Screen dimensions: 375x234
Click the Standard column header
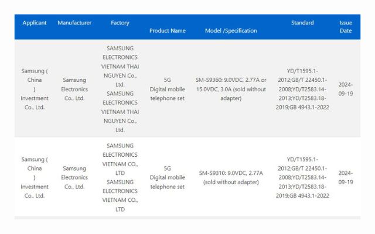tap(302, 23)
